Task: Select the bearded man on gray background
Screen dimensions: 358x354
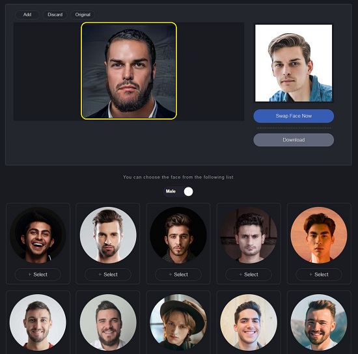Action: pyautogui.click(x=108, y=275)
